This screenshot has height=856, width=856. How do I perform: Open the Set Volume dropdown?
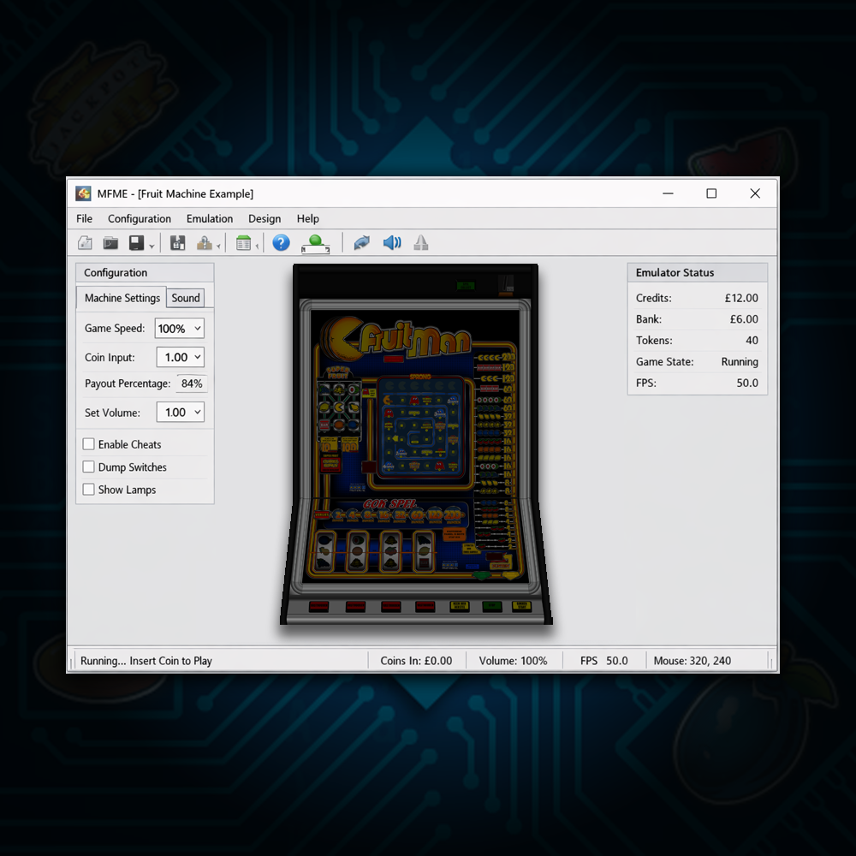[x=180, y=413]
